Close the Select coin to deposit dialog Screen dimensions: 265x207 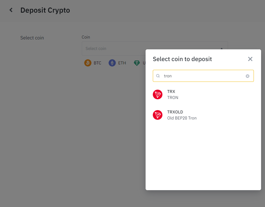pos(250,59)
